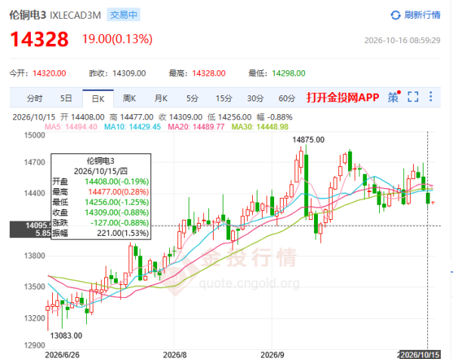Click the 交易中 trading status badge

[x=123, y=15]
